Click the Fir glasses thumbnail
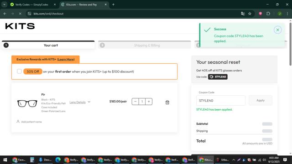This screenshot has width=292, height=164. [x=27, y=103]
